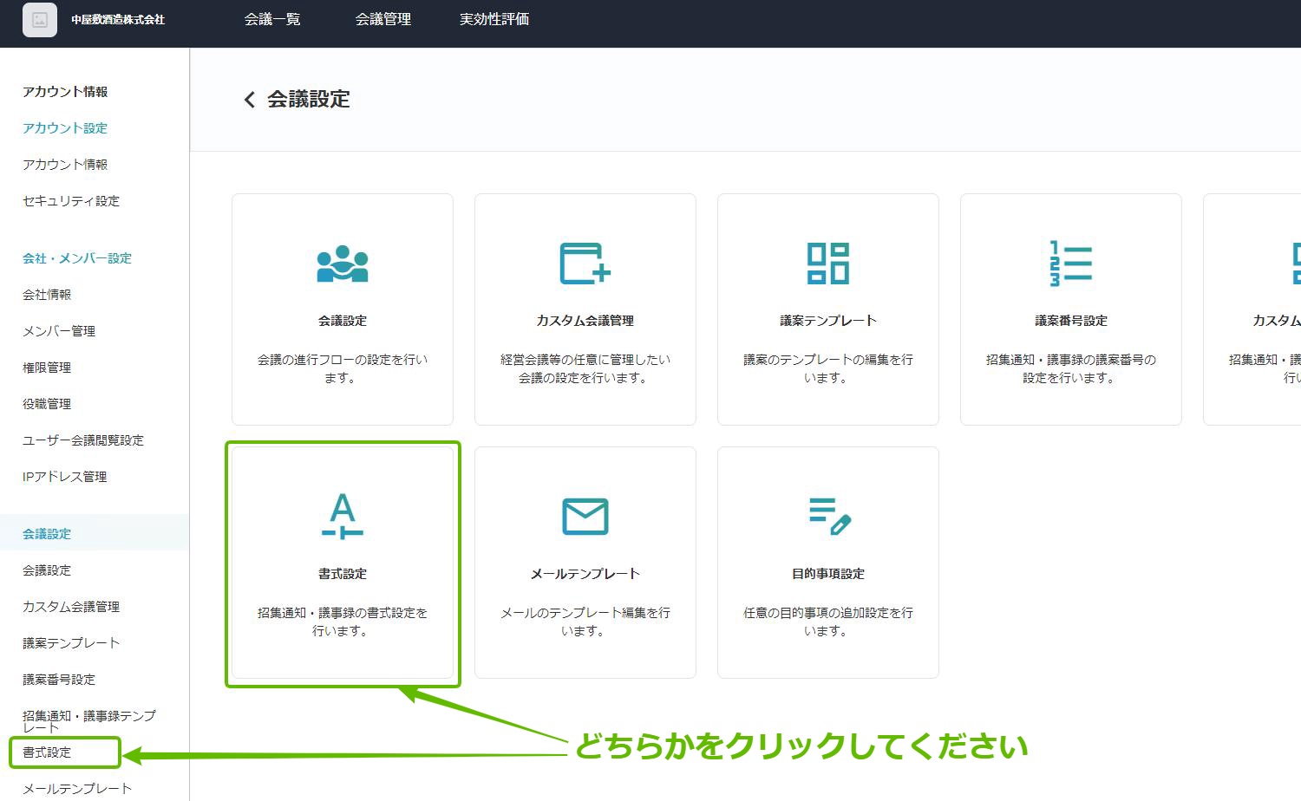Click the numbered list icon for 議案番号設定
The width and height of the screenshot is (1301, 801).
coord(1070,264)
